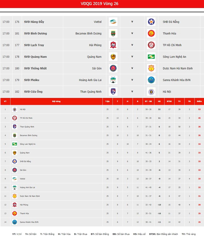This screenshot has width=204, height=236.
Task: Click the Đội bóng column header
Action: point(56,101)
